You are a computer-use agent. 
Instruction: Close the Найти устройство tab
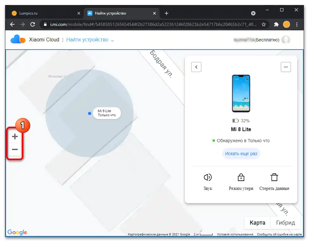154,13
